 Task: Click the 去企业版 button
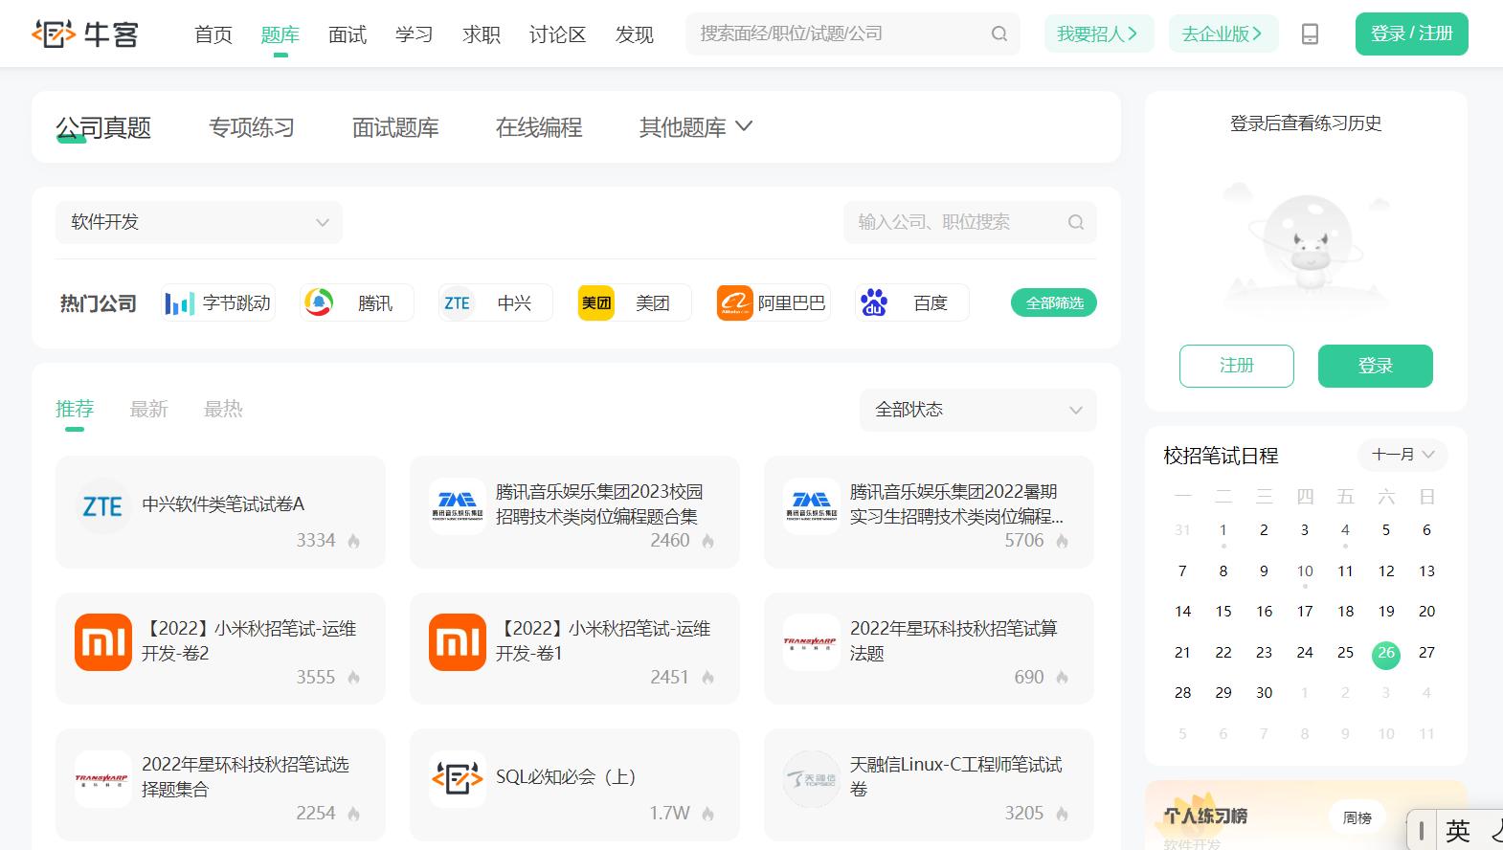click(x=1223, y=34)
